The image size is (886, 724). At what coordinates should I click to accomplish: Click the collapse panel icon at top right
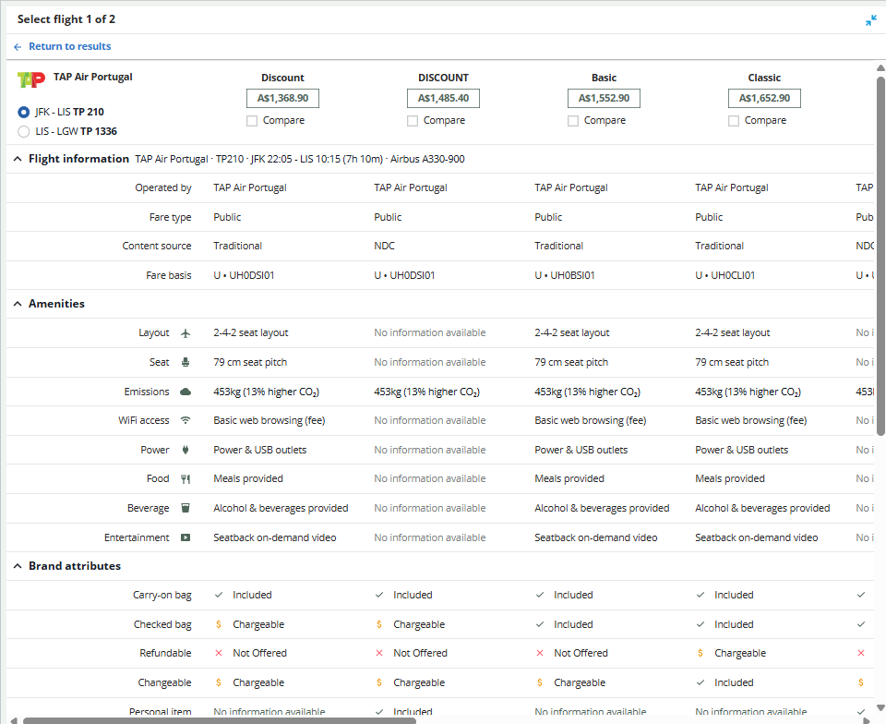871,20
